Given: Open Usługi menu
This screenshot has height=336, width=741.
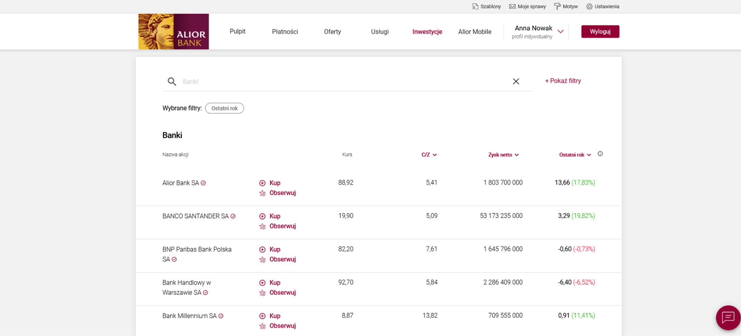Looking at the screenshot, I should (380, 32).
